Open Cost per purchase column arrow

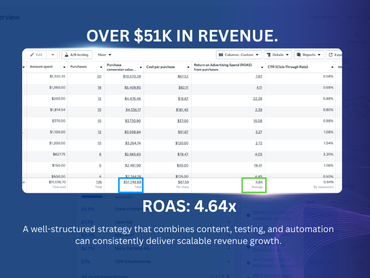[188, 67]
